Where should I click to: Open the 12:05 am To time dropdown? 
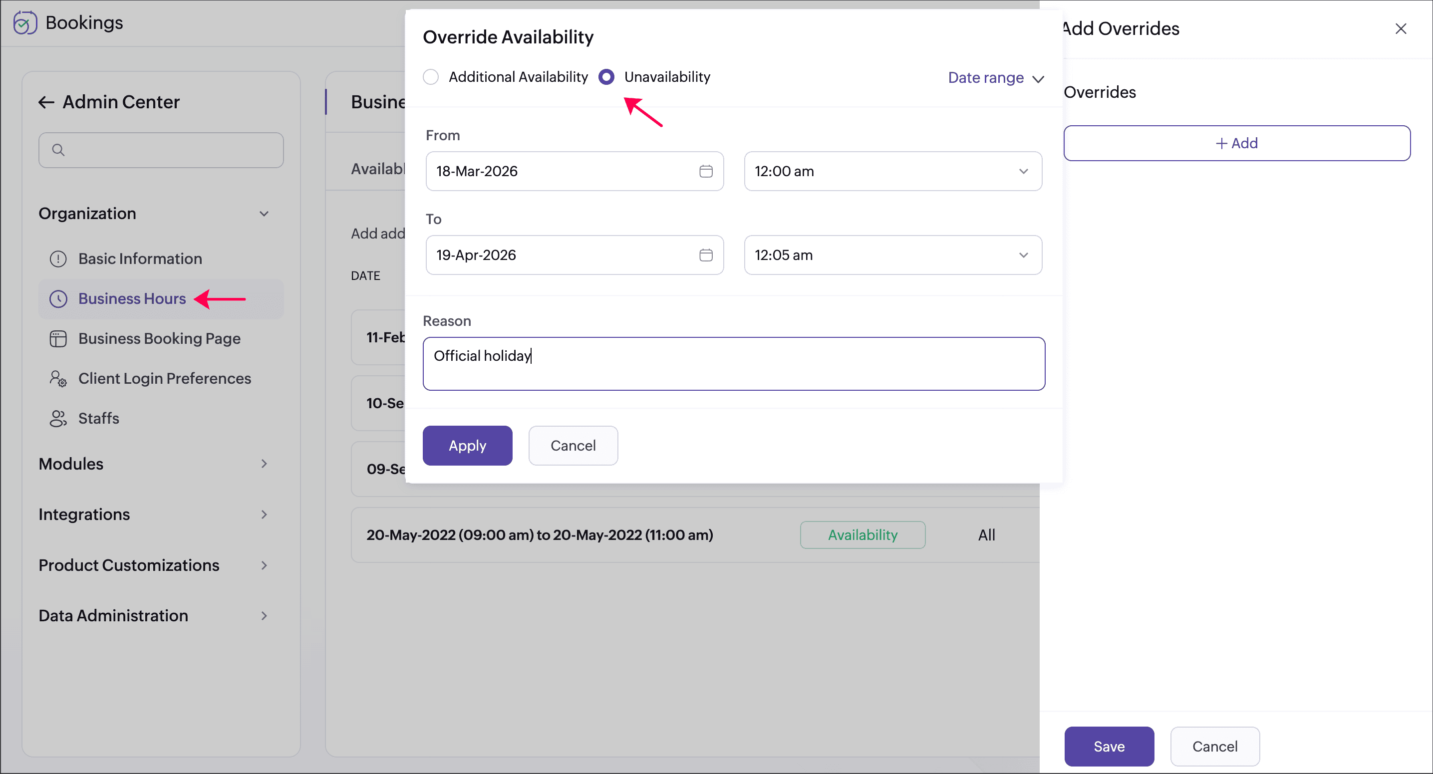[x=892, y=255]
